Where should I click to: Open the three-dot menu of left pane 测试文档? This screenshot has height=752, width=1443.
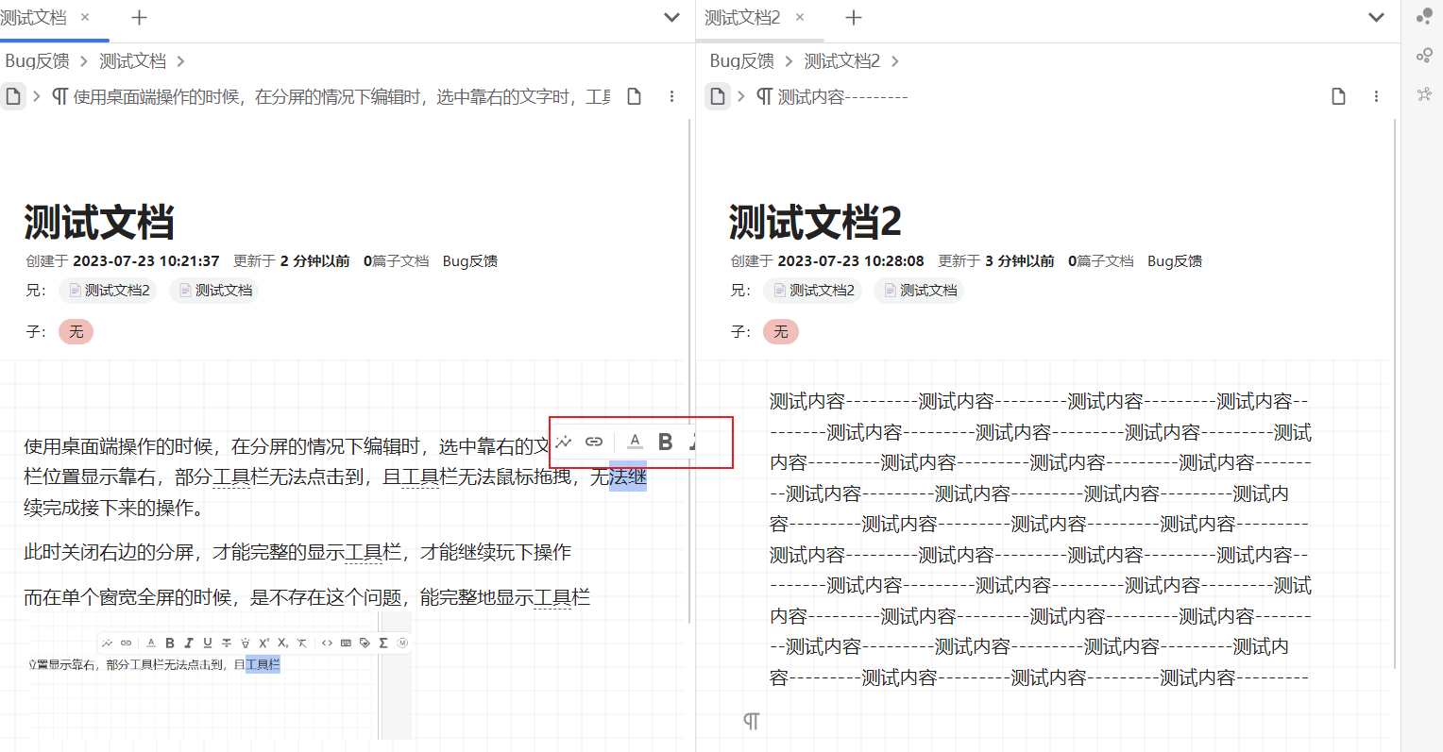(x=671, y=96)
